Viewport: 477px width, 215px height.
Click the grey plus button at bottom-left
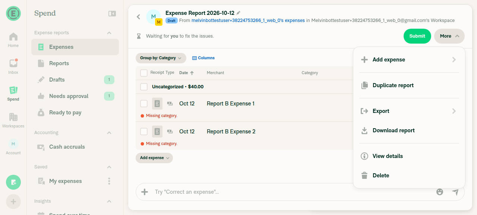13,202
